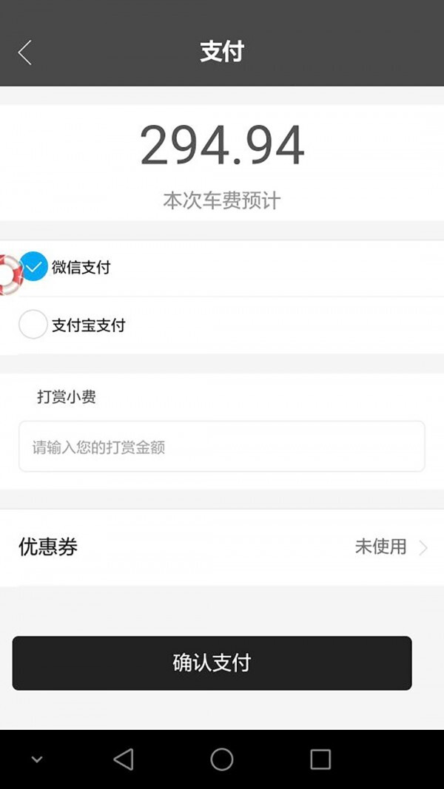Image resolution: width=444 pixels, height=789 pixels.
Task: Open the 优惠券 coupon entry label
Action: 48,547
